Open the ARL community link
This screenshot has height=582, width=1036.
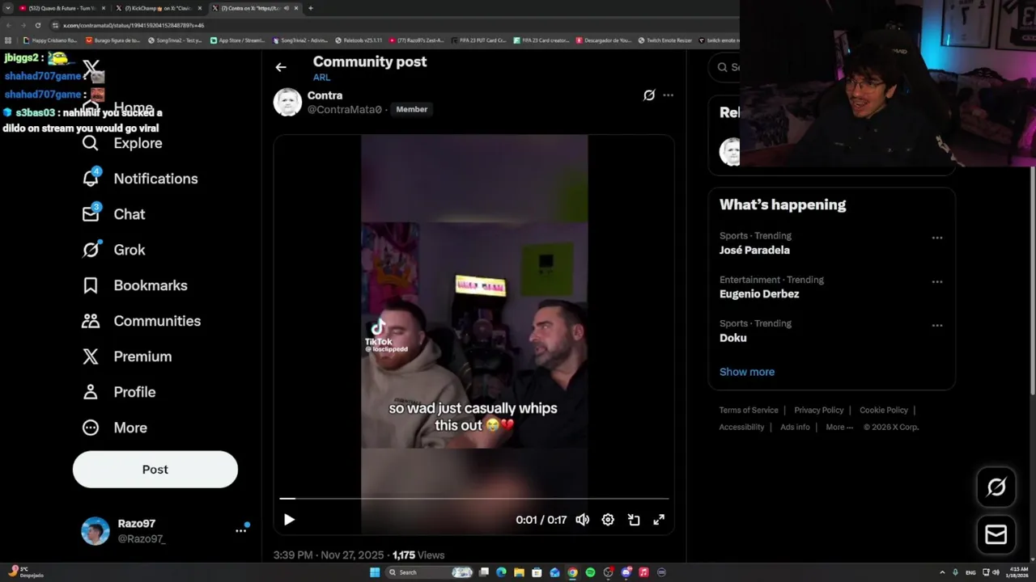point(321,78)
